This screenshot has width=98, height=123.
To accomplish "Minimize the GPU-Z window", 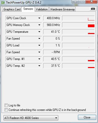I will [x=75, y=2].
